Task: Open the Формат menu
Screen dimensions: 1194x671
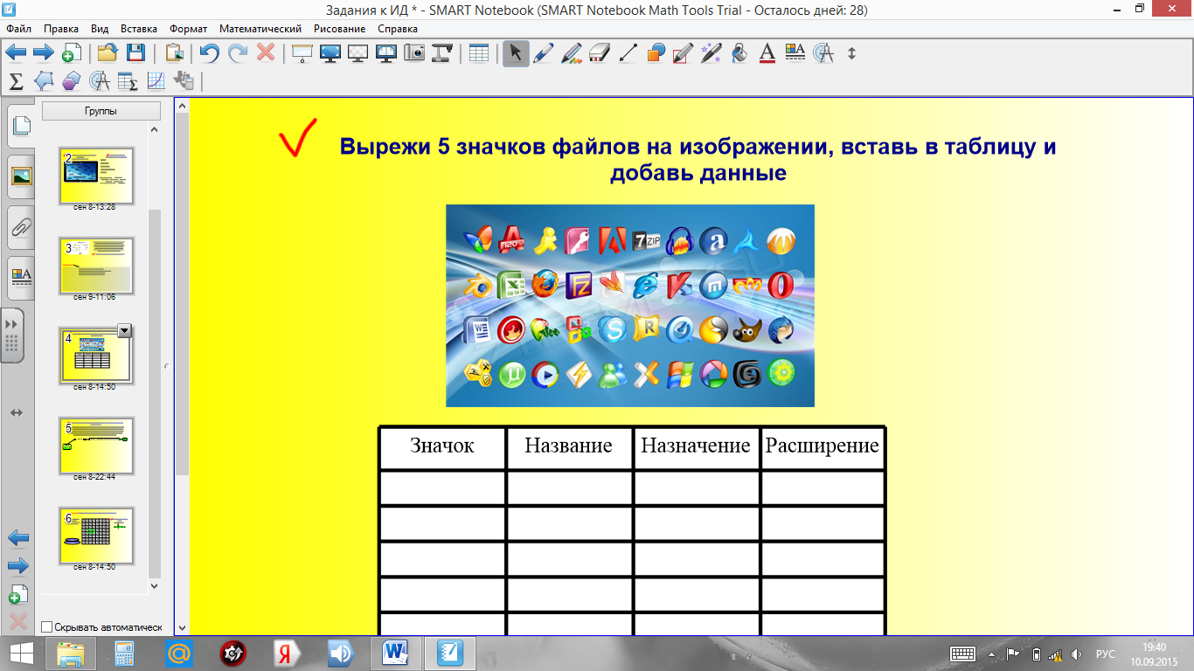Action: [189, 29]
